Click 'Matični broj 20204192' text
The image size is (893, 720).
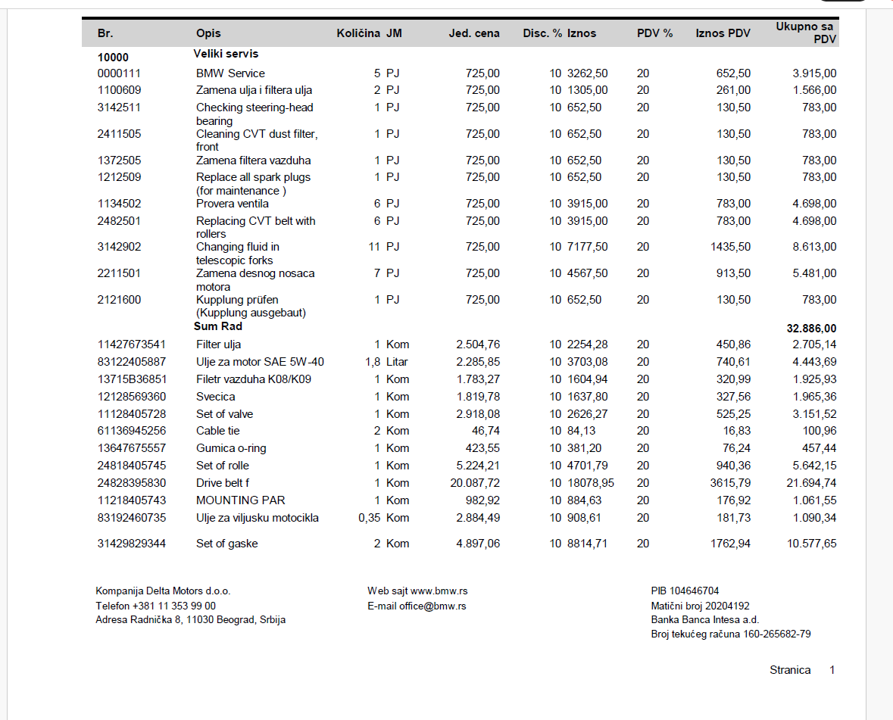click(x=700, y=606)
